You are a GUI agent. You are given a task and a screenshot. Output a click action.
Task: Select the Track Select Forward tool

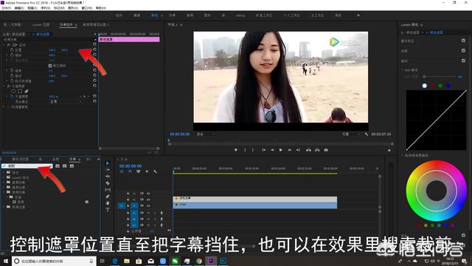(x=108, y=170)
